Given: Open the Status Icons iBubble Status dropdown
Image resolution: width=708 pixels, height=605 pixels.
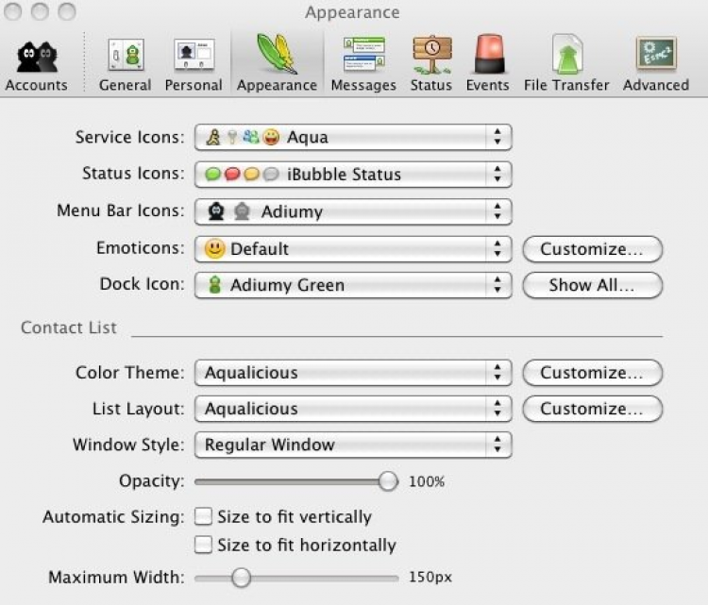Looking at the screenshot, I should 353,175.
